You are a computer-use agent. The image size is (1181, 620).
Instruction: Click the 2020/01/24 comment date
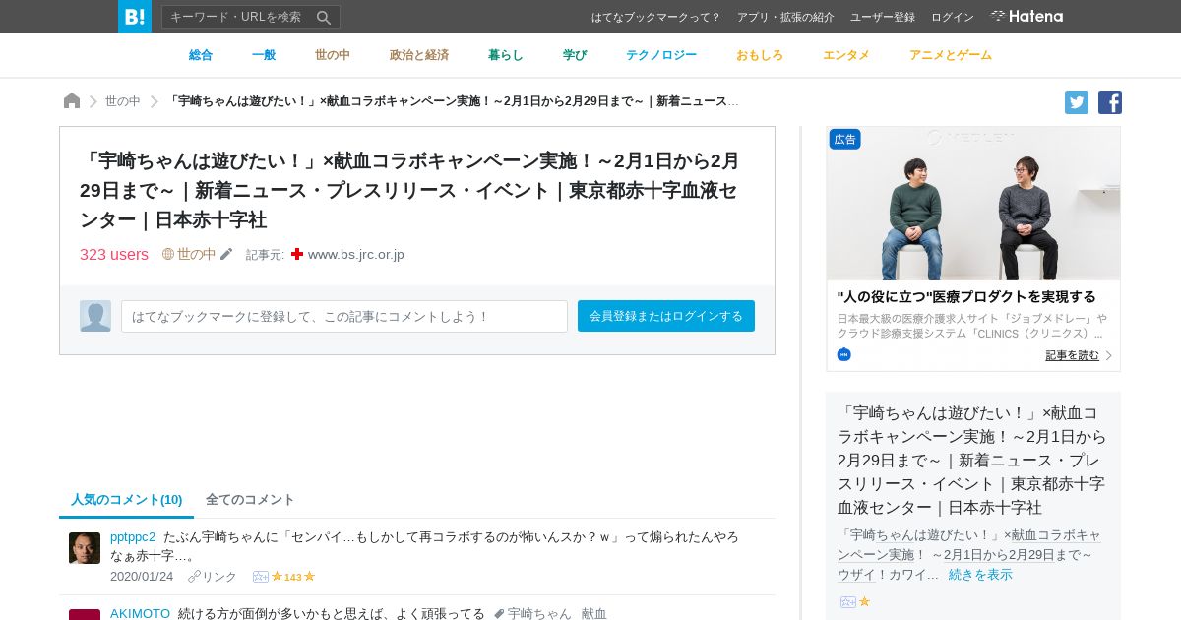click(x=142, y=576)
